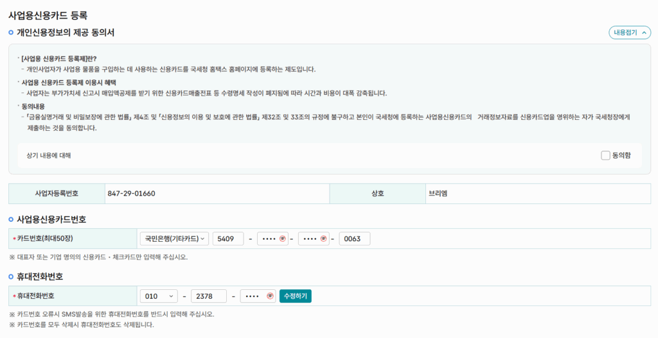Click the 수정하기 button

tap(296, 296)
